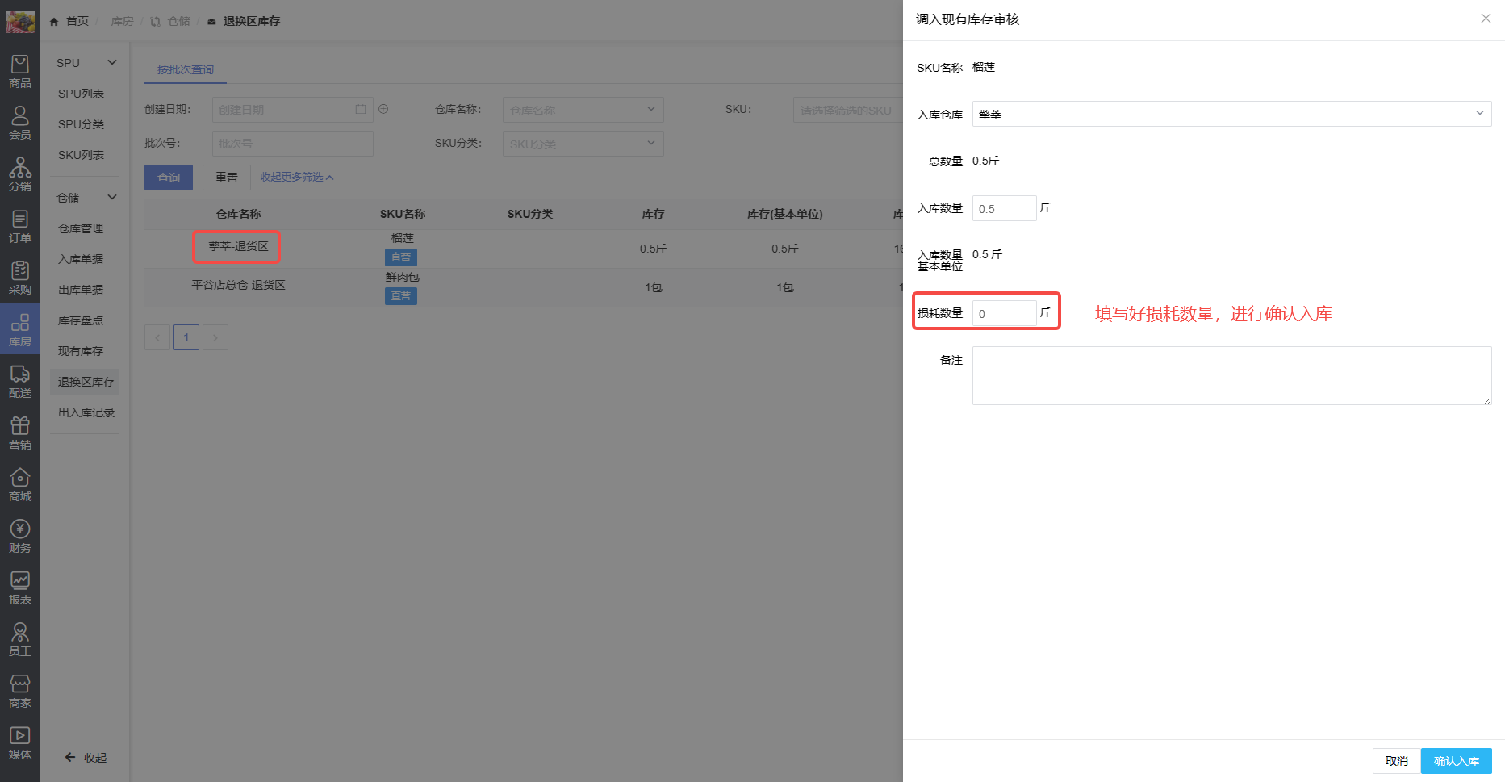This screenshot has height=782, width=1505.
Task: Focus the 批次号 input field
Action: (292, 144)
